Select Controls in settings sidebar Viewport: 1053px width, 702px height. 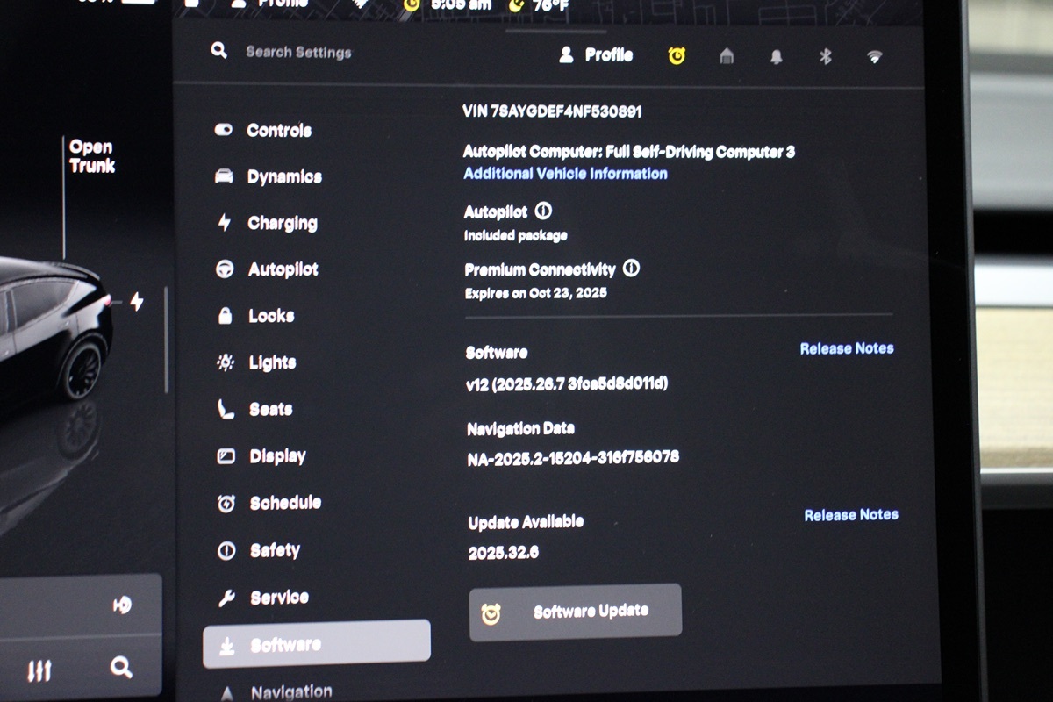click(278, 130)
